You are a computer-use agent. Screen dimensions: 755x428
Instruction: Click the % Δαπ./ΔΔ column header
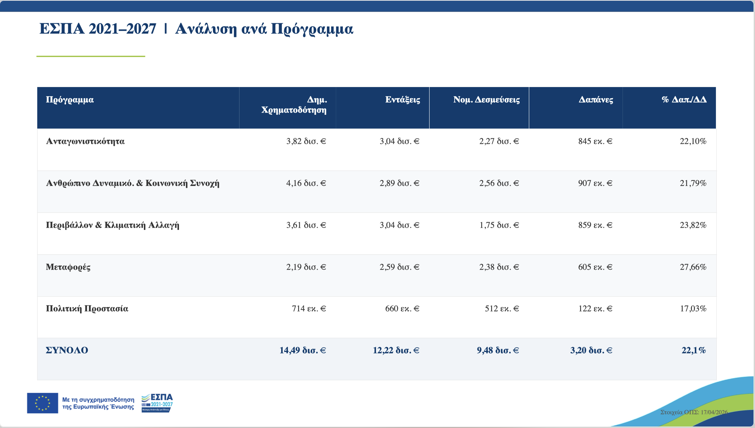point(684,100)
